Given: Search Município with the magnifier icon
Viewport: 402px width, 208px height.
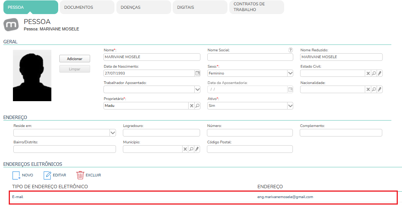Looking at the screenshot, I should tap(191, 149).
